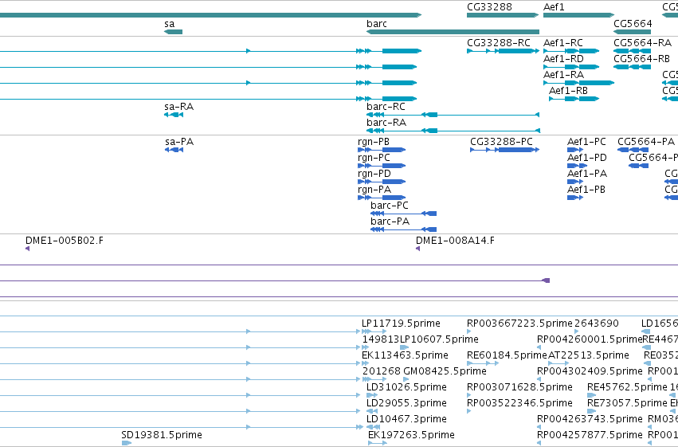
Task: Select marker DME1-008A14.F
Action: coord(418,249)
